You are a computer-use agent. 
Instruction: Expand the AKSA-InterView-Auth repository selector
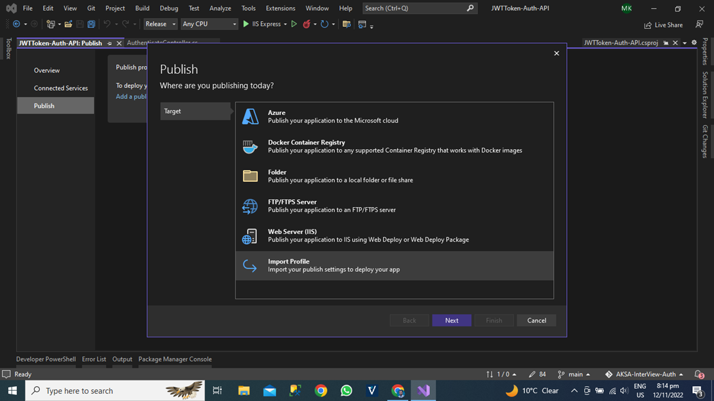point(646,374)
